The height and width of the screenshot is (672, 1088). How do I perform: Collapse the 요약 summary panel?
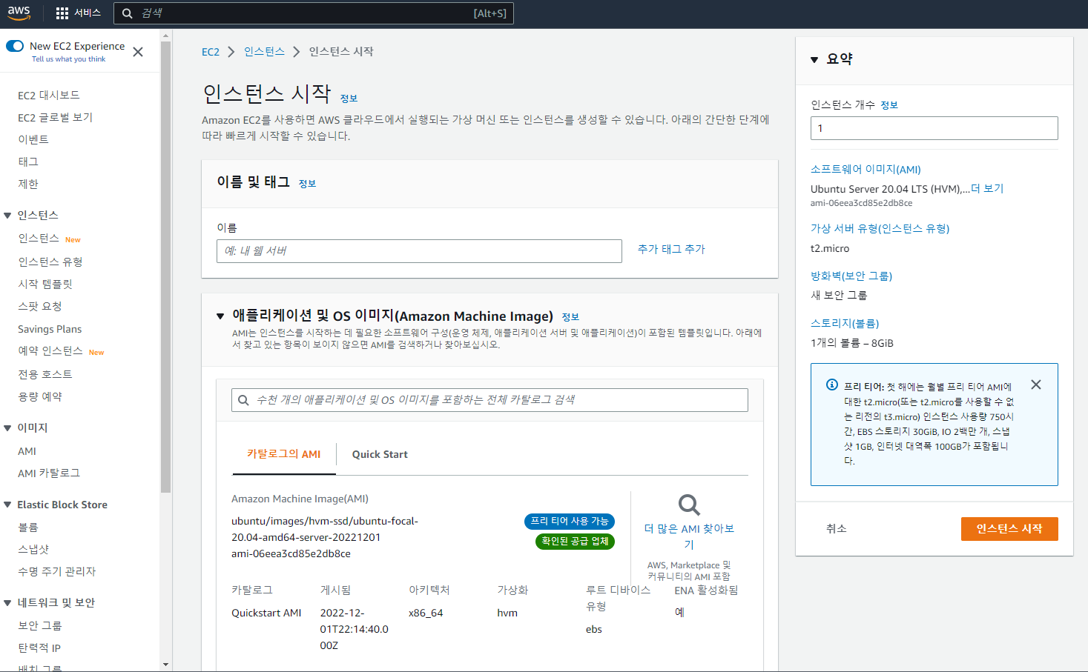pos(814,59)
